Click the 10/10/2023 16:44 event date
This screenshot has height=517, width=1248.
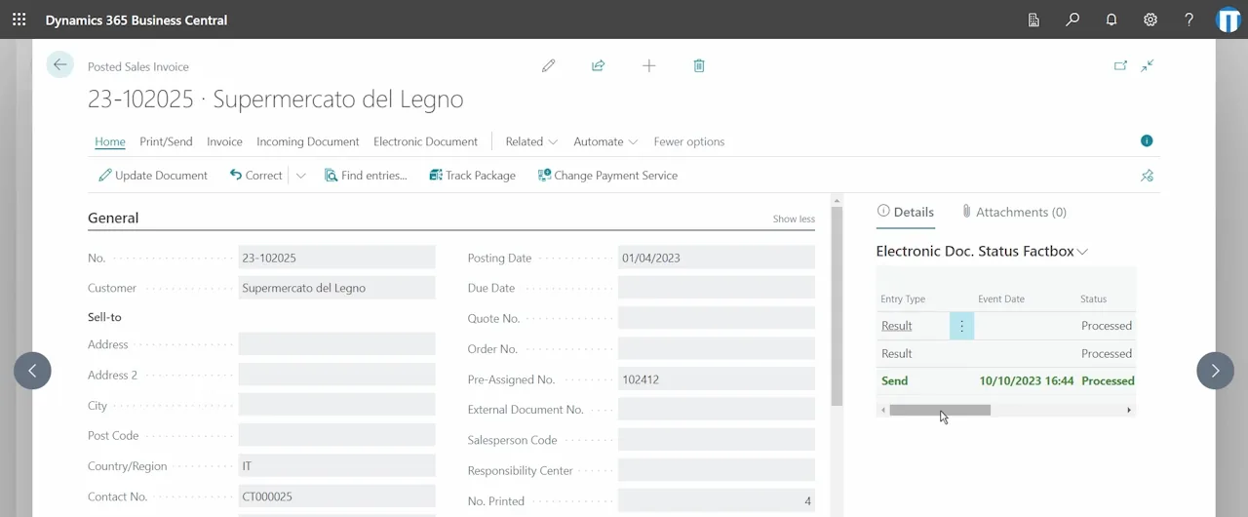point(1027,381)
